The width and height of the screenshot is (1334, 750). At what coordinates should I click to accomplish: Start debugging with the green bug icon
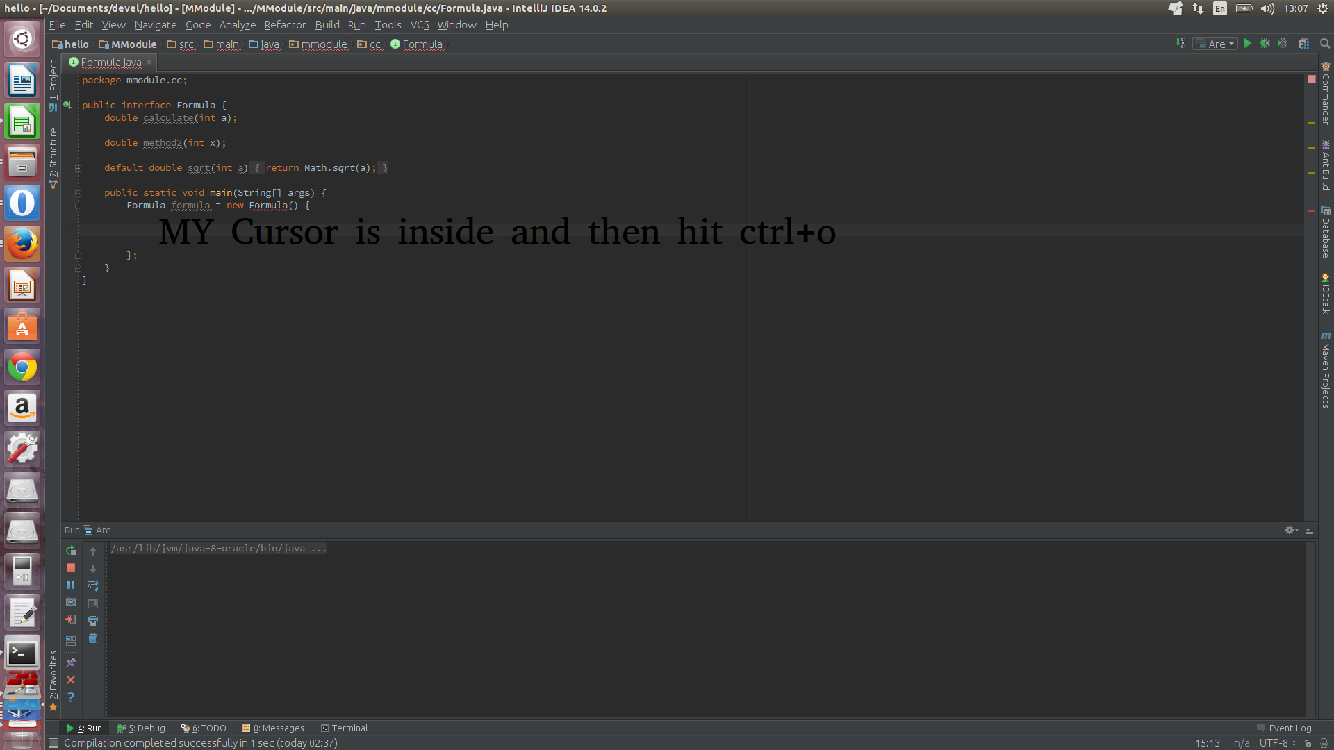point(1265,44)
